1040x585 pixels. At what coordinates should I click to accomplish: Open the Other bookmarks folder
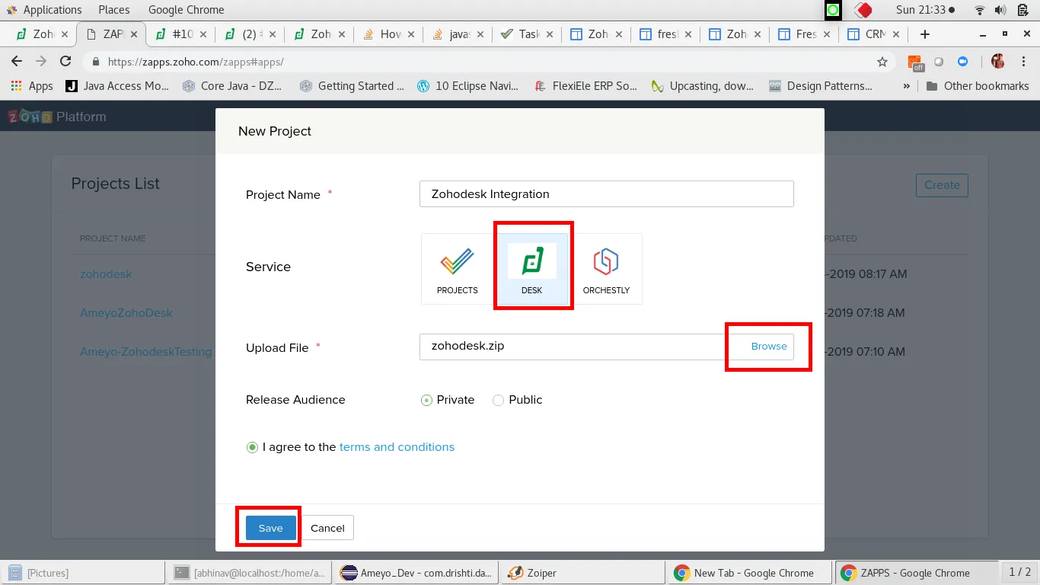[x=978, y=86]
